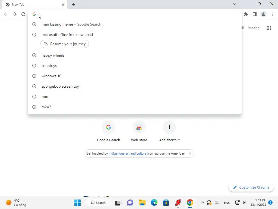Toggle the Chrome side panel icon
Viewport: 278px width, 209px height.
tap(255, 14)
